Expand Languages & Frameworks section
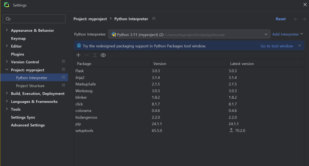This screenshot has height=166, width=309. (7, 101)
